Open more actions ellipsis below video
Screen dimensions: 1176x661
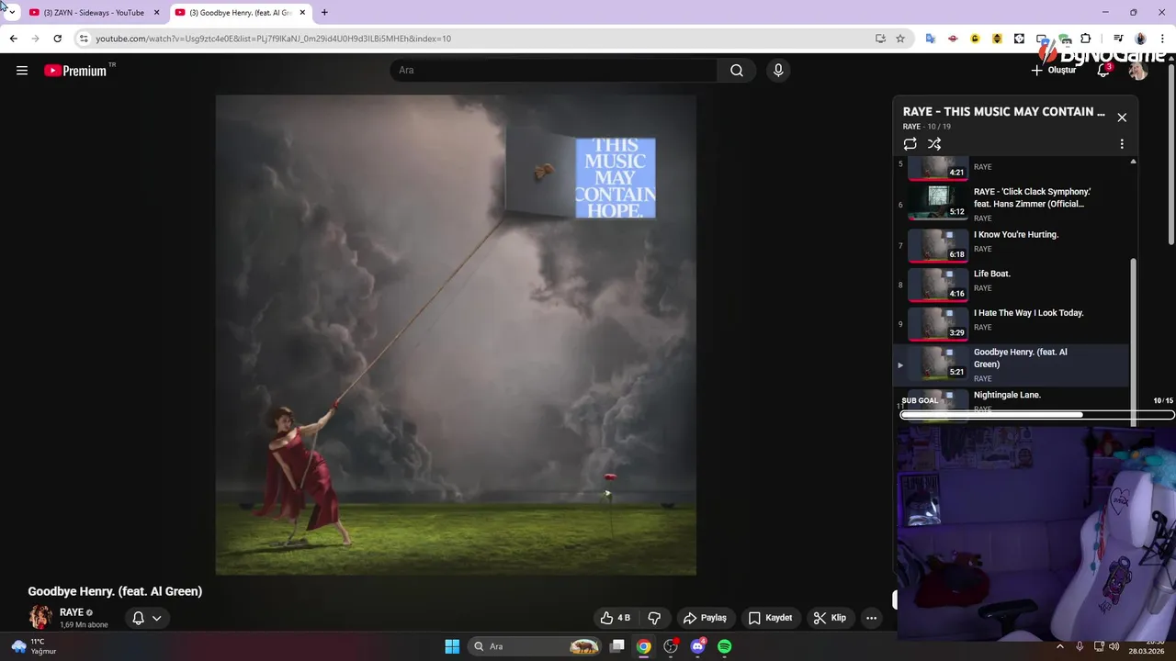(871, 618)
